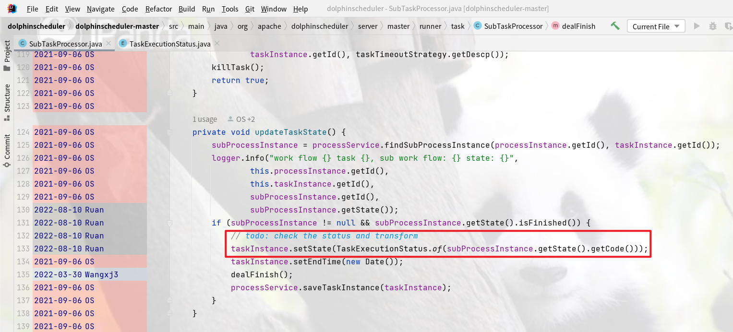Screen dimensions: 733x332
Task: Click the fold end marker at line 137
Action: [170, 300]
